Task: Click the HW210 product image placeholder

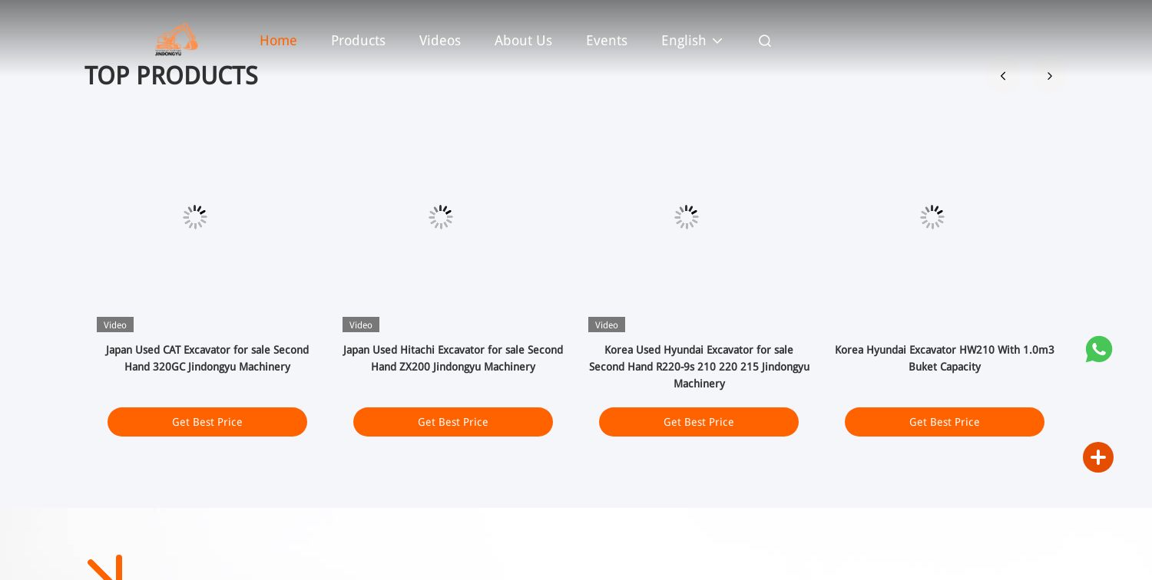Action: 932,217
